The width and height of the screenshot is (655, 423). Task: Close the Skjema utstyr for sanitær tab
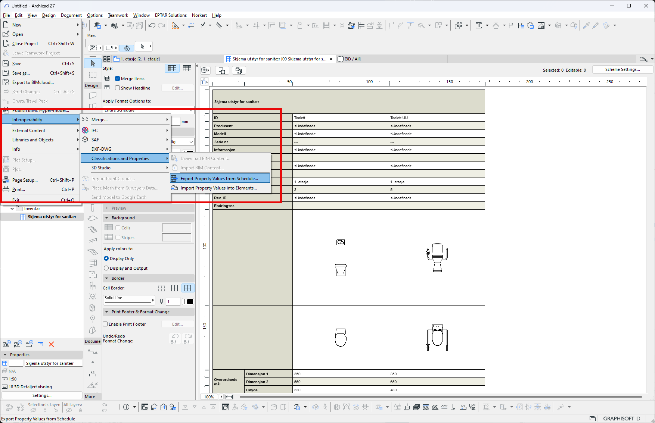click(331, 59)
